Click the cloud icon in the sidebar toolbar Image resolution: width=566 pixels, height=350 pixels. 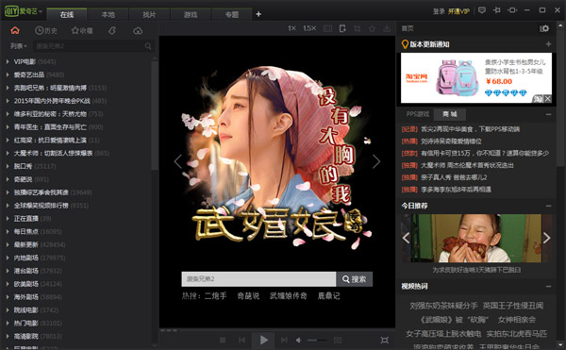[138, 31]
